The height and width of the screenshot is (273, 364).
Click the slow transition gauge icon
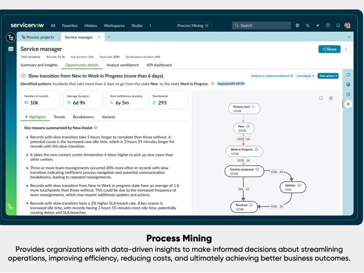point(23,76)
